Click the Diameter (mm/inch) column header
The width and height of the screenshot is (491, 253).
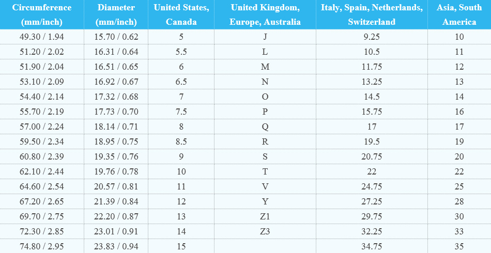pos(116,15)
